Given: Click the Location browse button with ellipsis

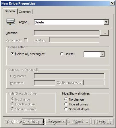Looking at the screenshot, I should [105, 33].
